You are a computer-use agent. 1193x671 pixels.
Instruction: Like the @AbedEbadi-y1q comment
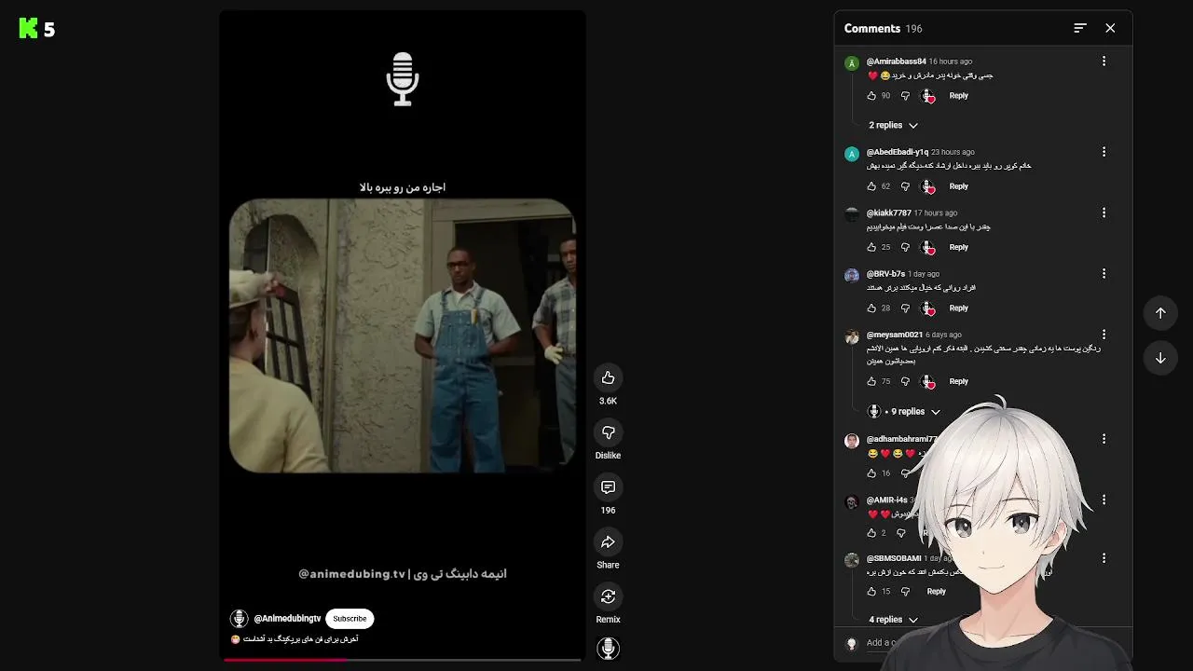tap(871, 186)
